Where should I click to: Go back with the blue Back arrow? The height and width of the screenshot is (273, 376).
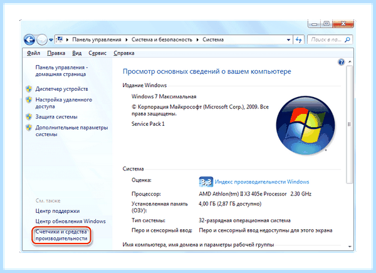point(29,39)
